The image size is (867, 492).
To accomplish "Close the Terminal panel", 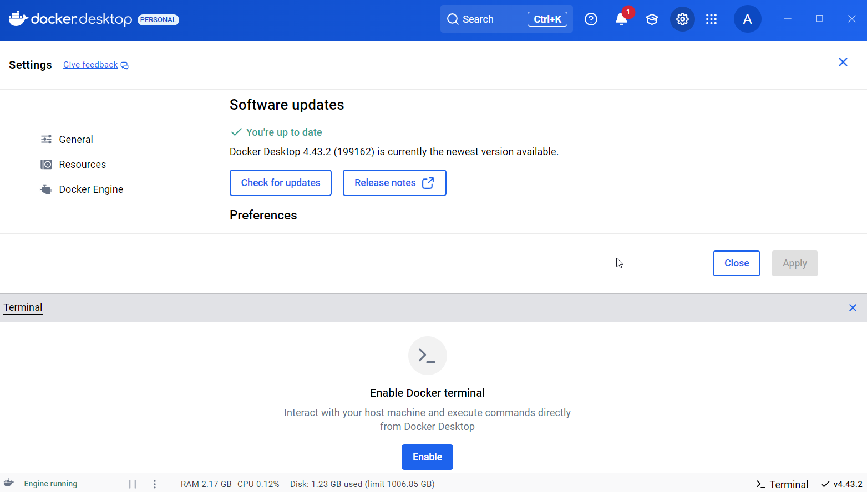I will pyautogui.click(x=853, y=307).
